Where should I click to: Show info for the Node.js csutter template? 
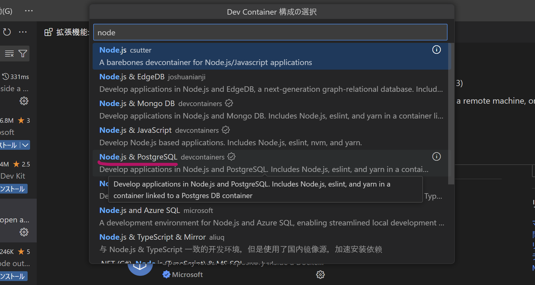click(x=437, y=50)
